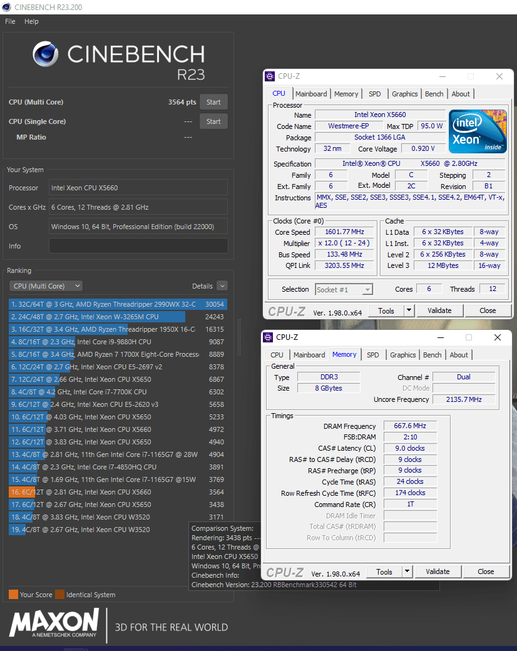The image size is (517, 651).
Task: Click the upper CPU-Z window title icon
Action: pos(270,76)
